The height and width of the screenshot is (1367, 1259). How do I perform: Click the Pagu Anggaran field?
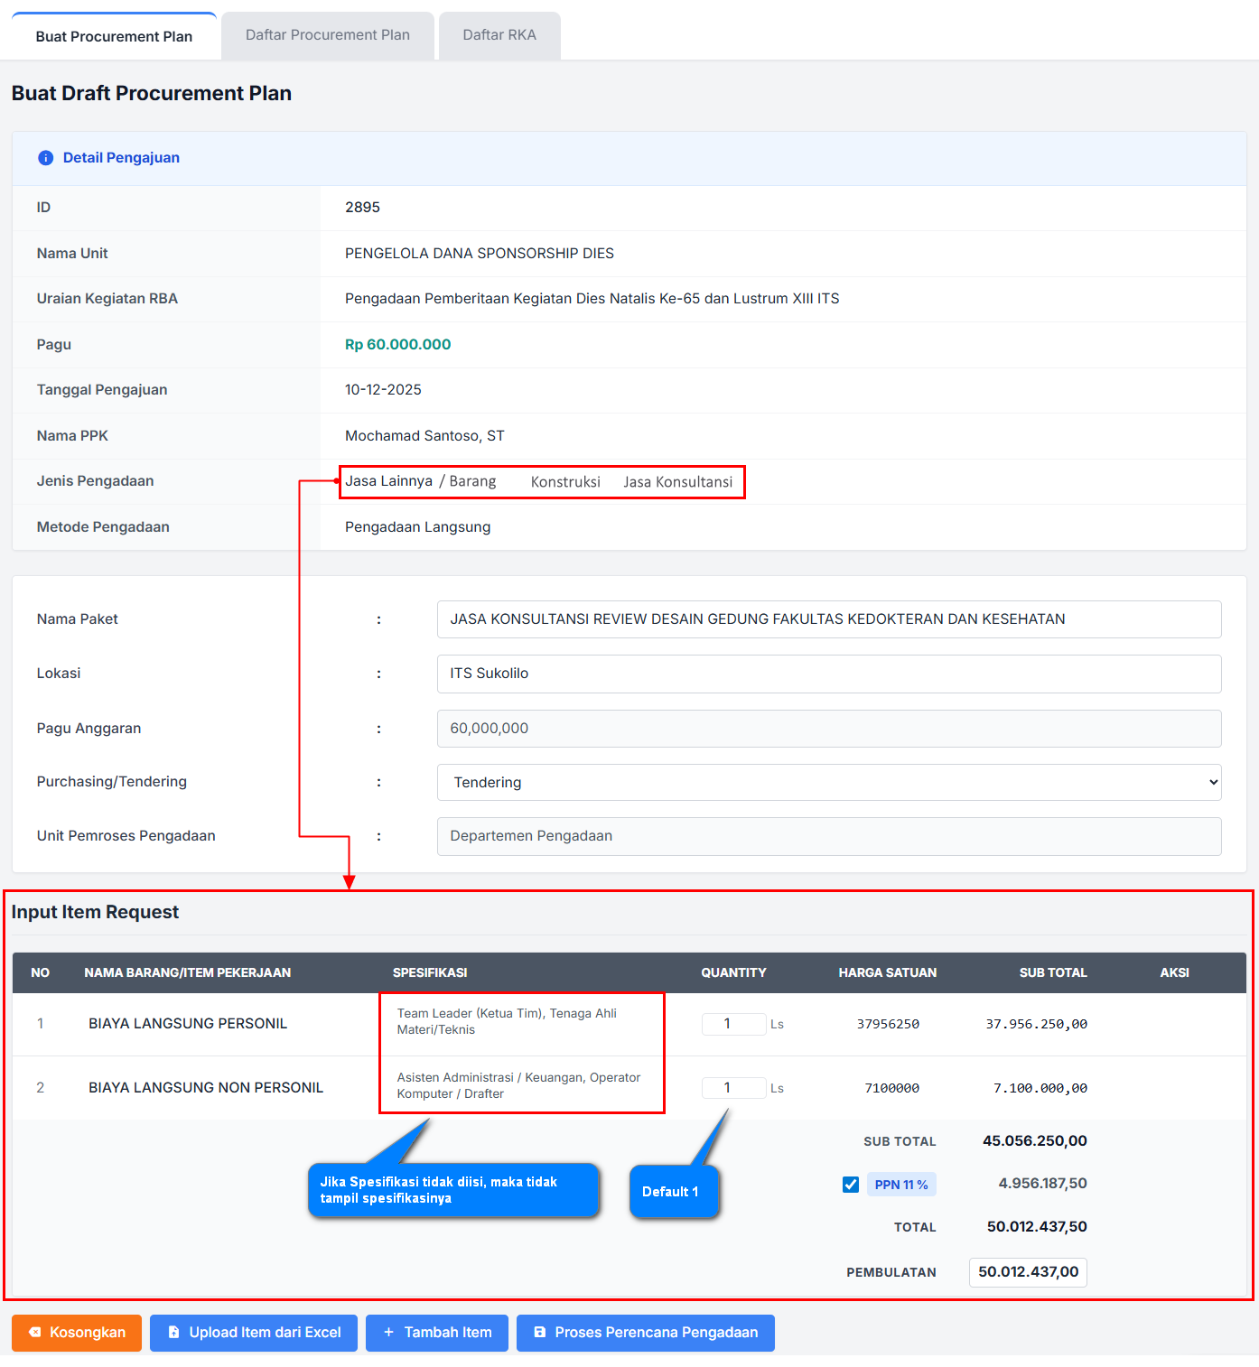[828, 729]
